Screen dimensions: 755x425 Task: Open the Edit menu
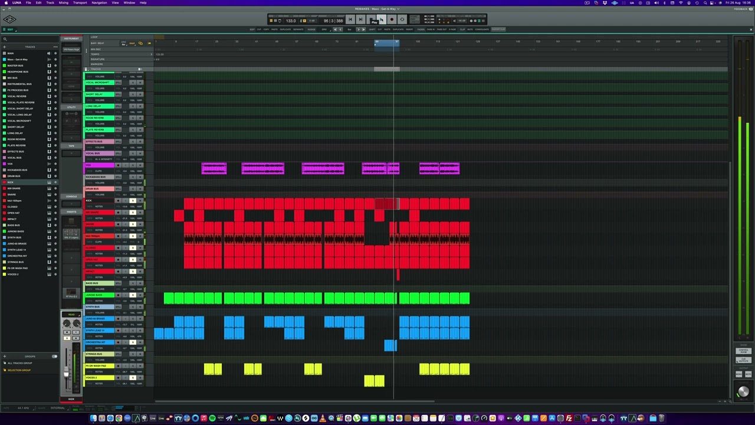pos(38,2)
